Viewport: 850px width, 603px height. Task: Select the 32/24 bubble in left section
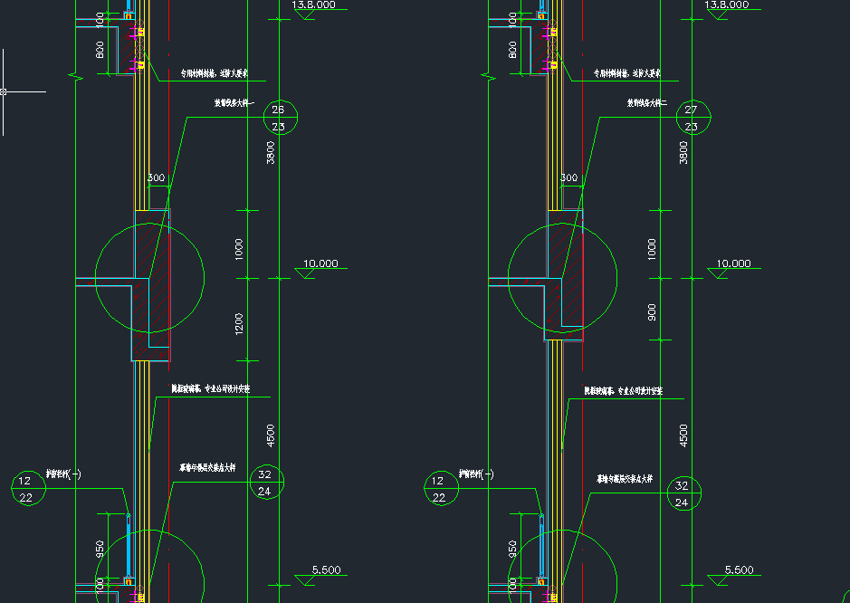point(267,482)
